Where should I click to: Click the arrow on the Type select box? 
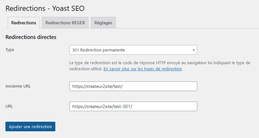193,50
